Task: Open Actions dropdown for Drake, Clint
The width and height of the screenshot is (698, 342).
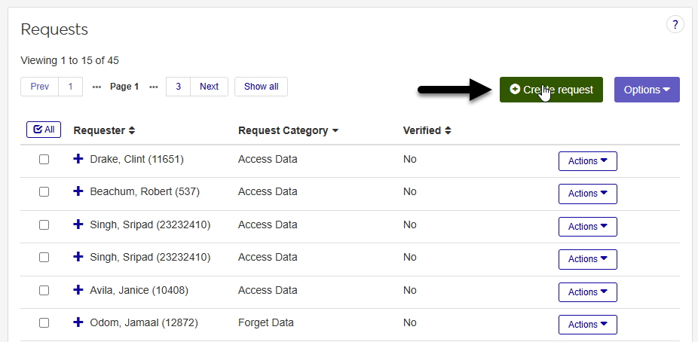Action: point(587,161)
